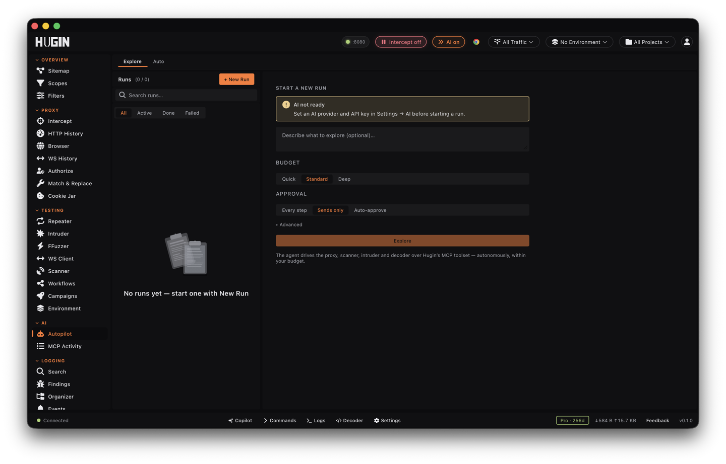Click the Repeater loop icon
The height and width of the screenshot is (464, 726).
40,221
